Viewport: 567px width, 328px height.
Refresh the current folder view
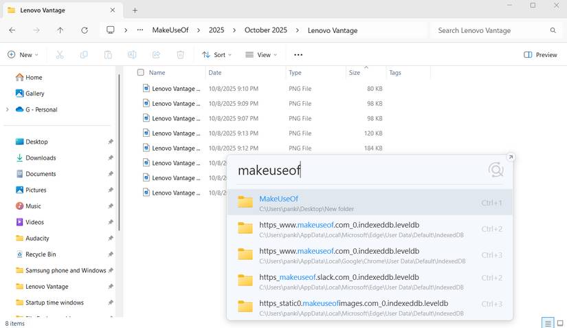point(85,30)
